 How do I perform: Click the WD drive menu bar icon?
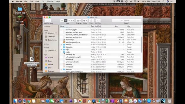118,1
